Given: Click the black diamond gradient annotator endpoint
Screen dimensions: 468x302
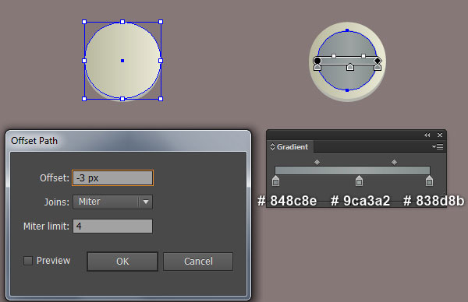Looking at the screenshot, I should pyautogui.click(x=378, y=61).
